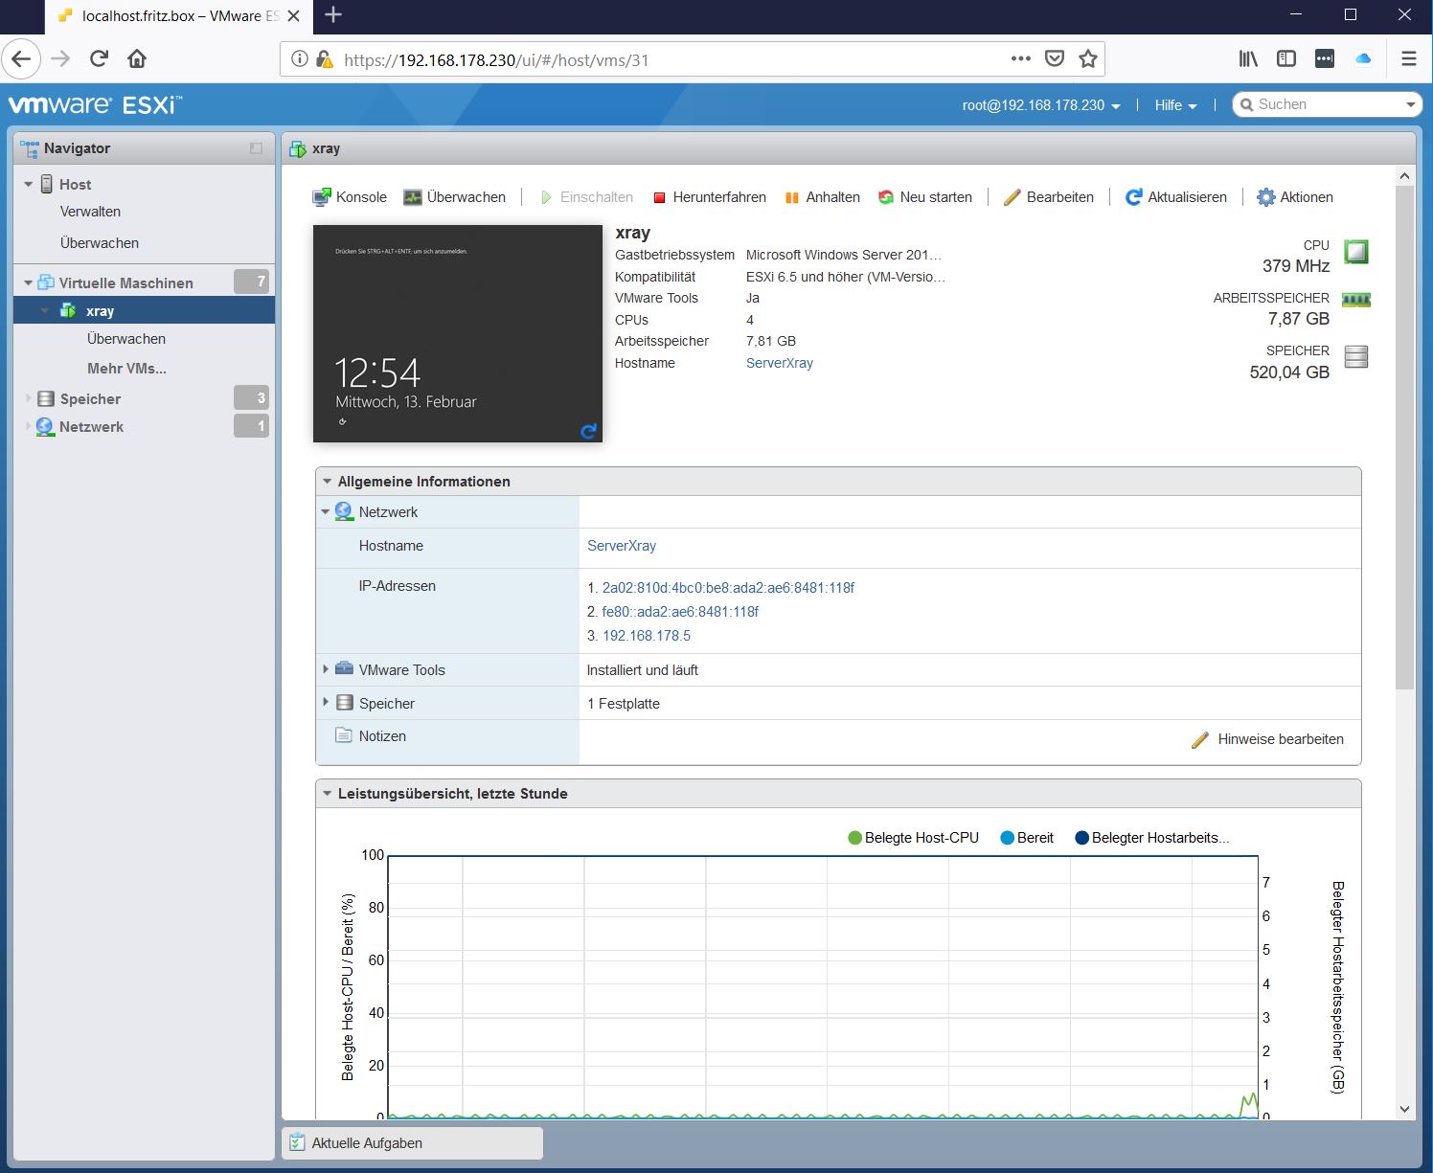
Task: Open Bearbeiten to edit VM settings
Action: pyautogui.click(x=1049, y=197)
